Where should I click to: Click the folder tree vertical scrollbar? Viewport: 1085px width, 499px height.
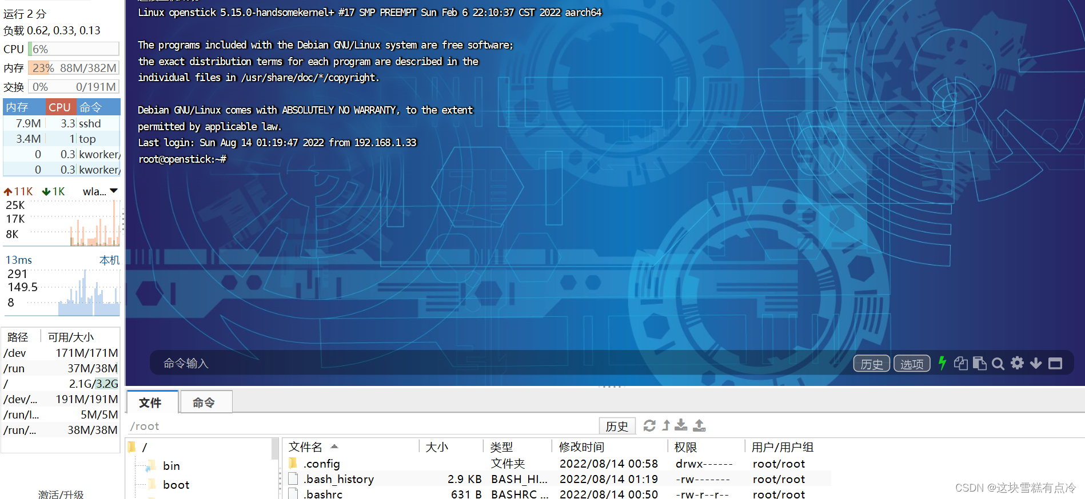point(275,449)
